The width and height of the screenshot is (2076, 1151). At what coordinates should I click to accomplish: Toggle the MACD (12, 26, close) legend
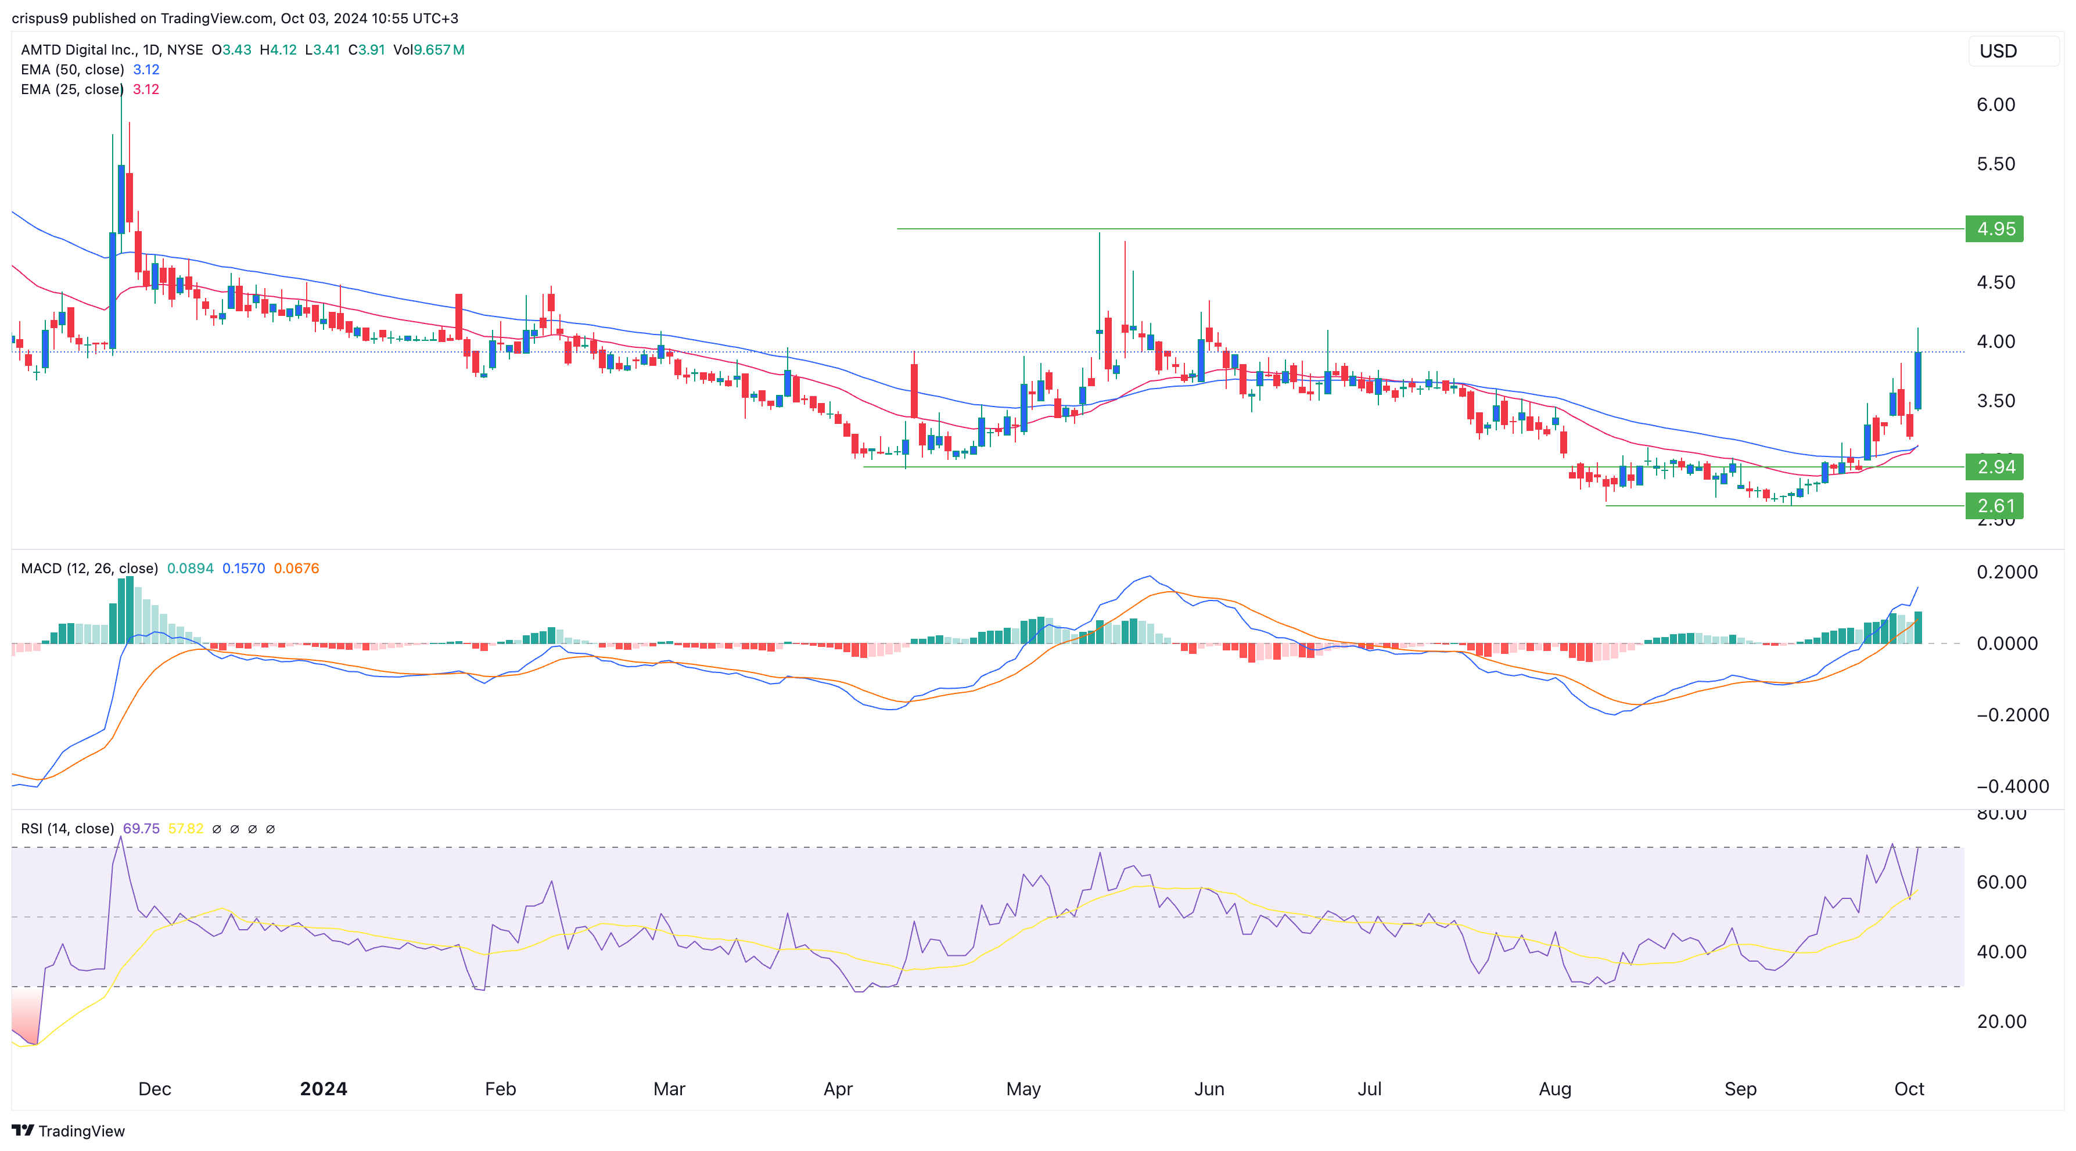coord(89,569)
